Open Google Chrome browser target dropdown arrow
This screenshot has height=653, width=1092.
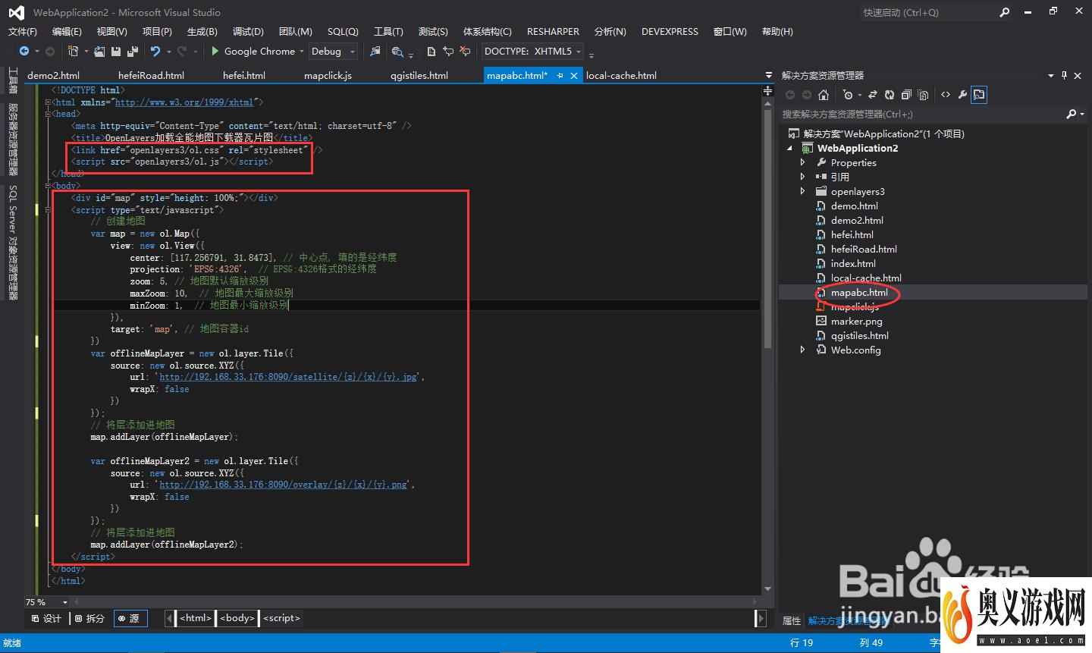(302, 52)
